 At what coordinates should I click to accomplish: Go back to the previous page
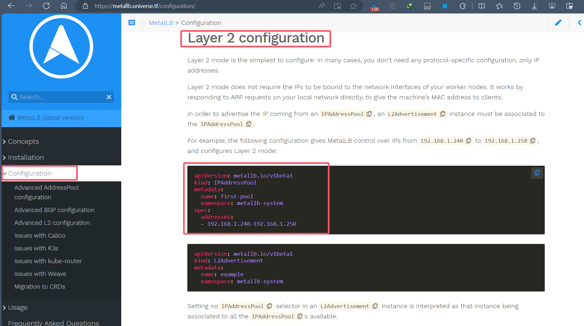click(11, 6)
